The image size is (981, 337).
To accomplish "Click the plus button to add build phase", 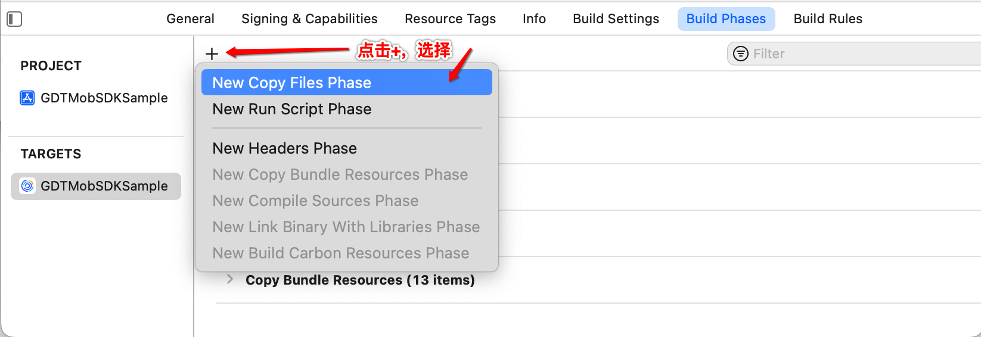I will click(x=212, y=54).
